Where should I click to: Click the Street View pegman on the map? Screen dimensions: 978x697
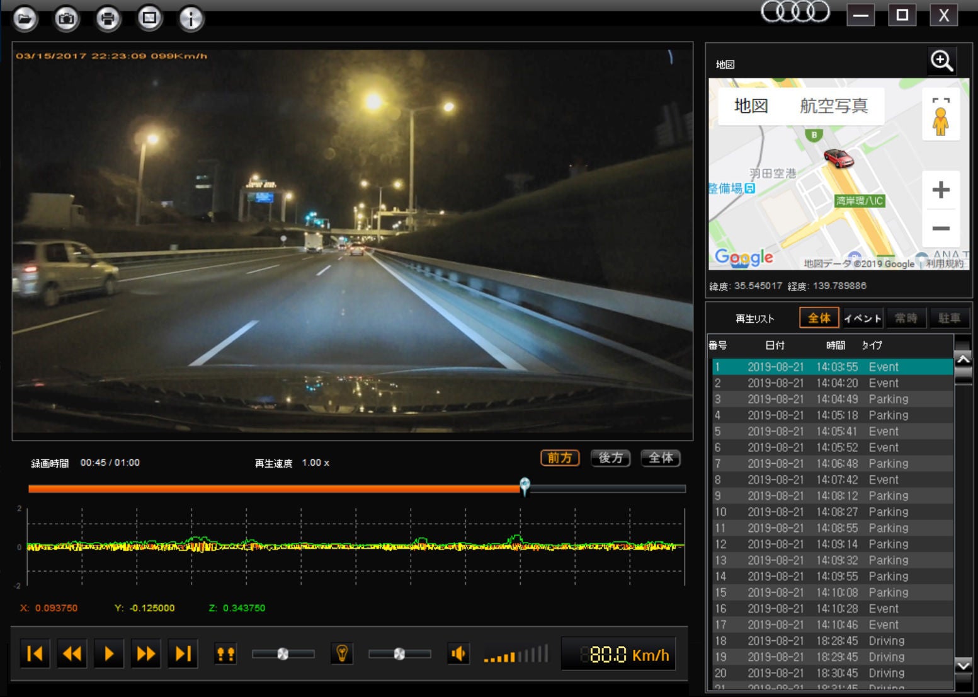pos(941,118)
